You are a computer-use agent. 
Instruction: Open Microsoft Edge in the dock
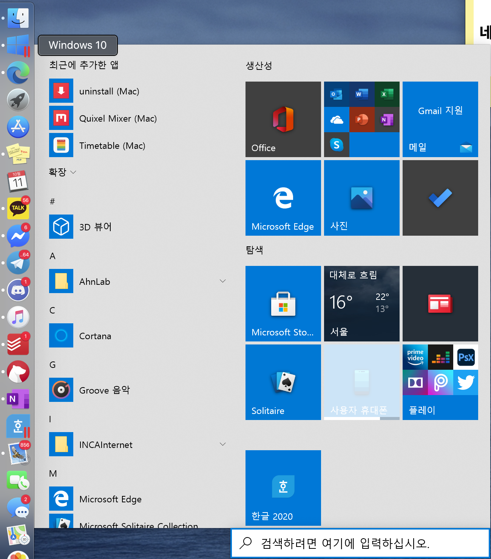[x=18, y=73]
